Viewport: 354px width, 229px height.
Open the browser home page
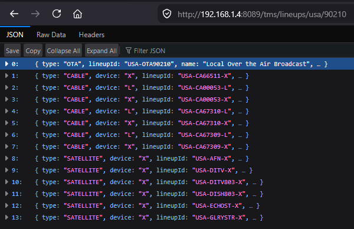point(77,14)
